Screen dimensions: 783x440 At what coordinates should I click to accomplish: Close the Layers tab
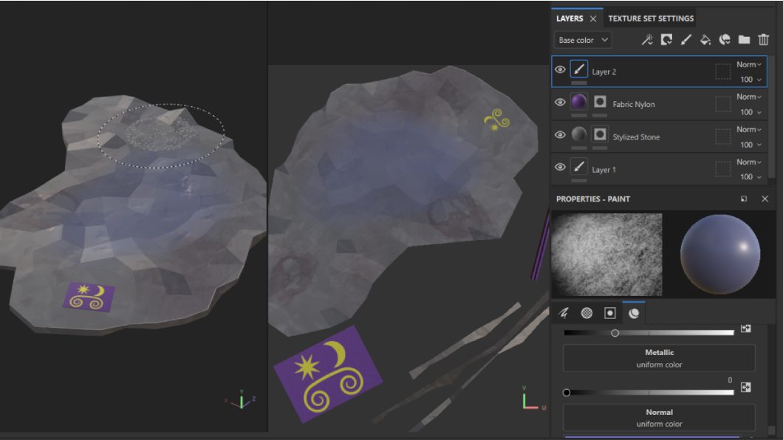tap(592, 18)
